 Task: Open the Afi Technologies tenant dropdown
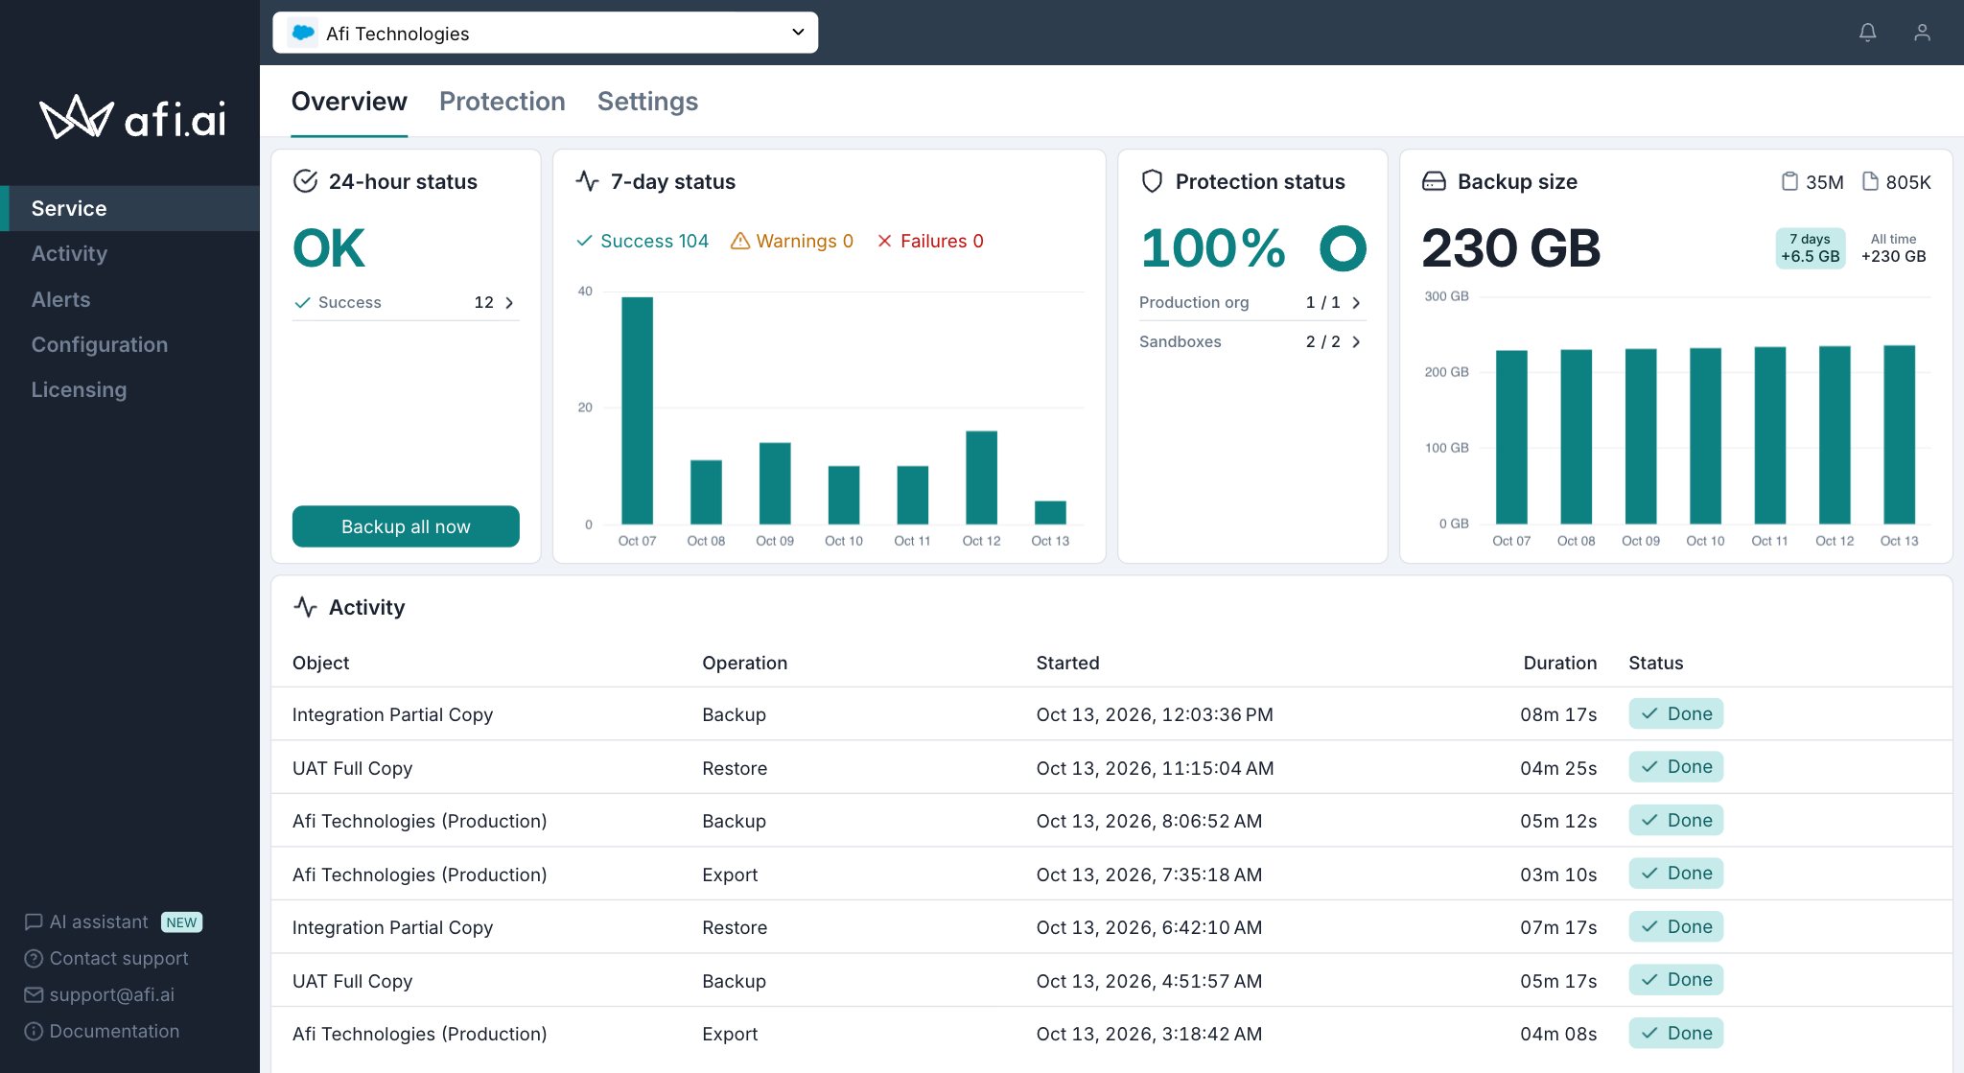pyautogui.click(x=545, y=33)
